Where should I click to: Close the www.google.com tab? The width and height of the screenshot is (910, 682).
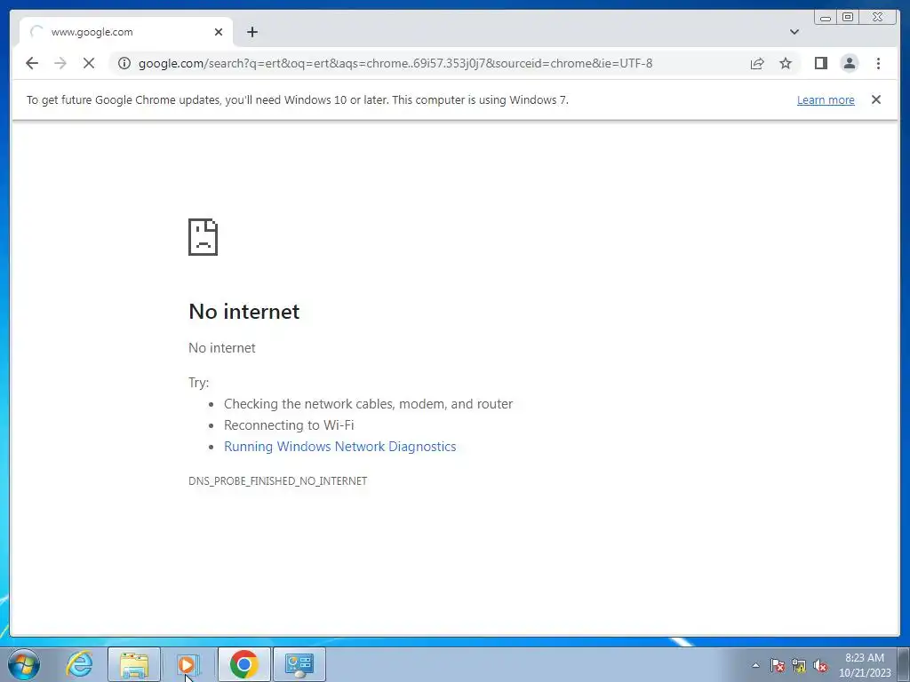[219, 32]
